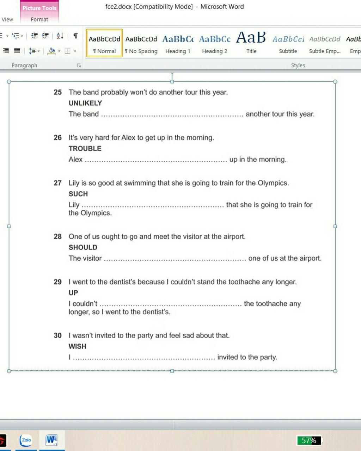Click the Borders icon
Image resolution: width=361 pixels, height=451 pixels.
click(67, 51)
